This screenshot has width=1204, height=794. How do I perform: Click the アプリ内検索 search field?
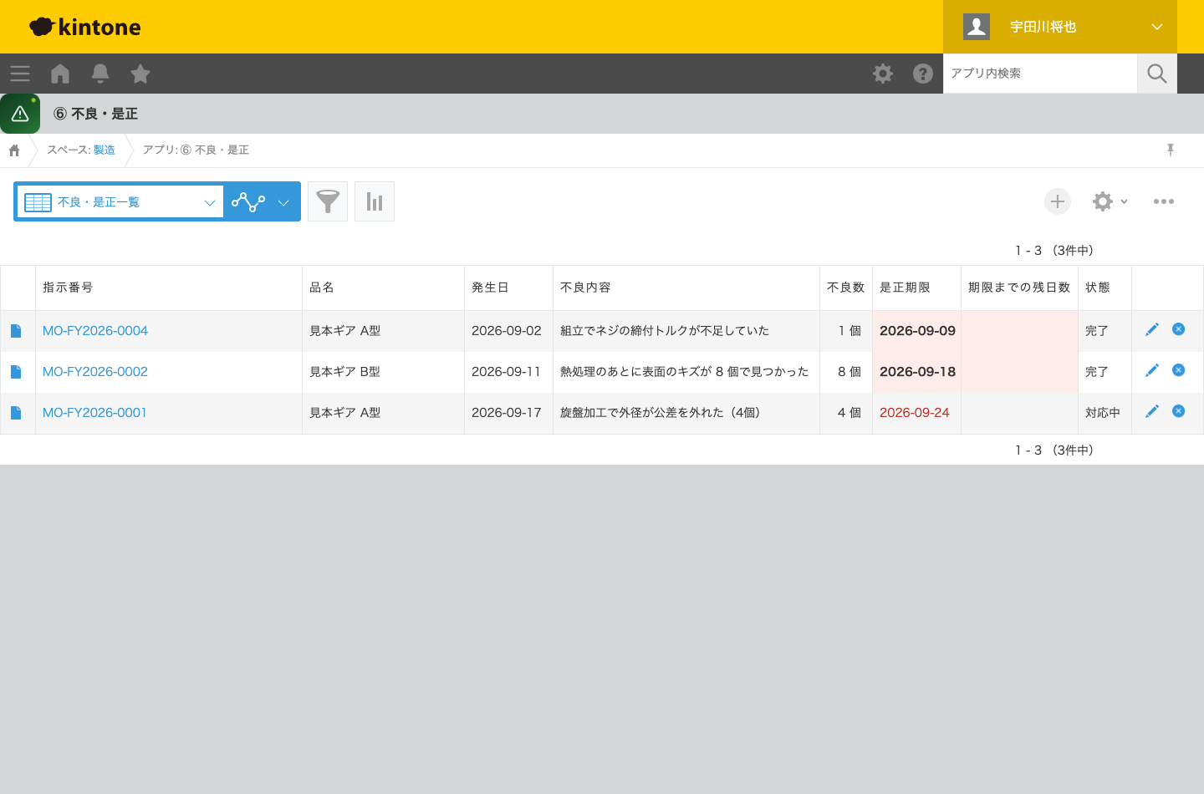tap(1040, 74)
